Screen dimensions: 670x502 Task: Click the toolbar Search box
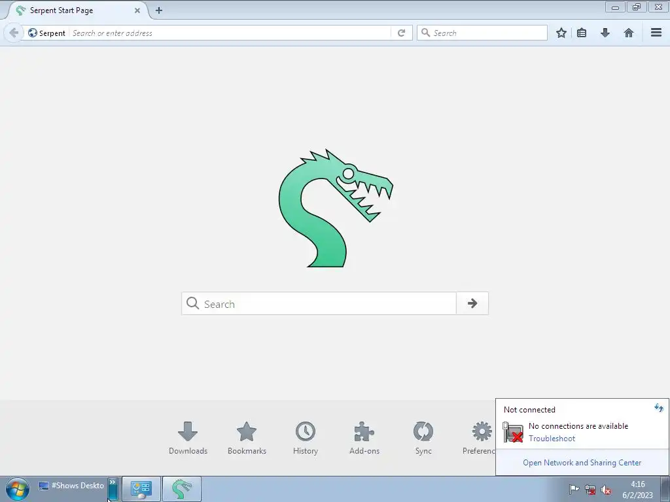[482, 33]
